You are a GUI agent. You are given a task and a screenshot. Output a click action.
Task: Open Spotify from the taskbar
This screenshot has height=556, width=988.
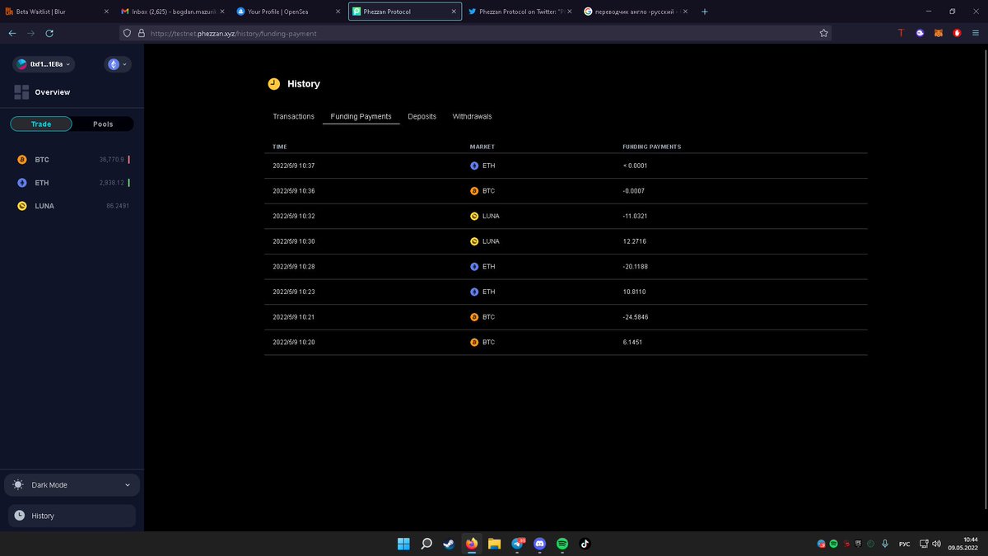[562, 544]
